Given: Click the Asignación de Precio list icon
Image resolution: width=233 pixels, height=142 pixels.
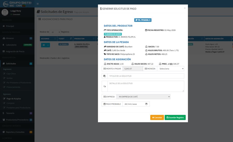Looking at the screenshot, I should [x=4, y=51].
